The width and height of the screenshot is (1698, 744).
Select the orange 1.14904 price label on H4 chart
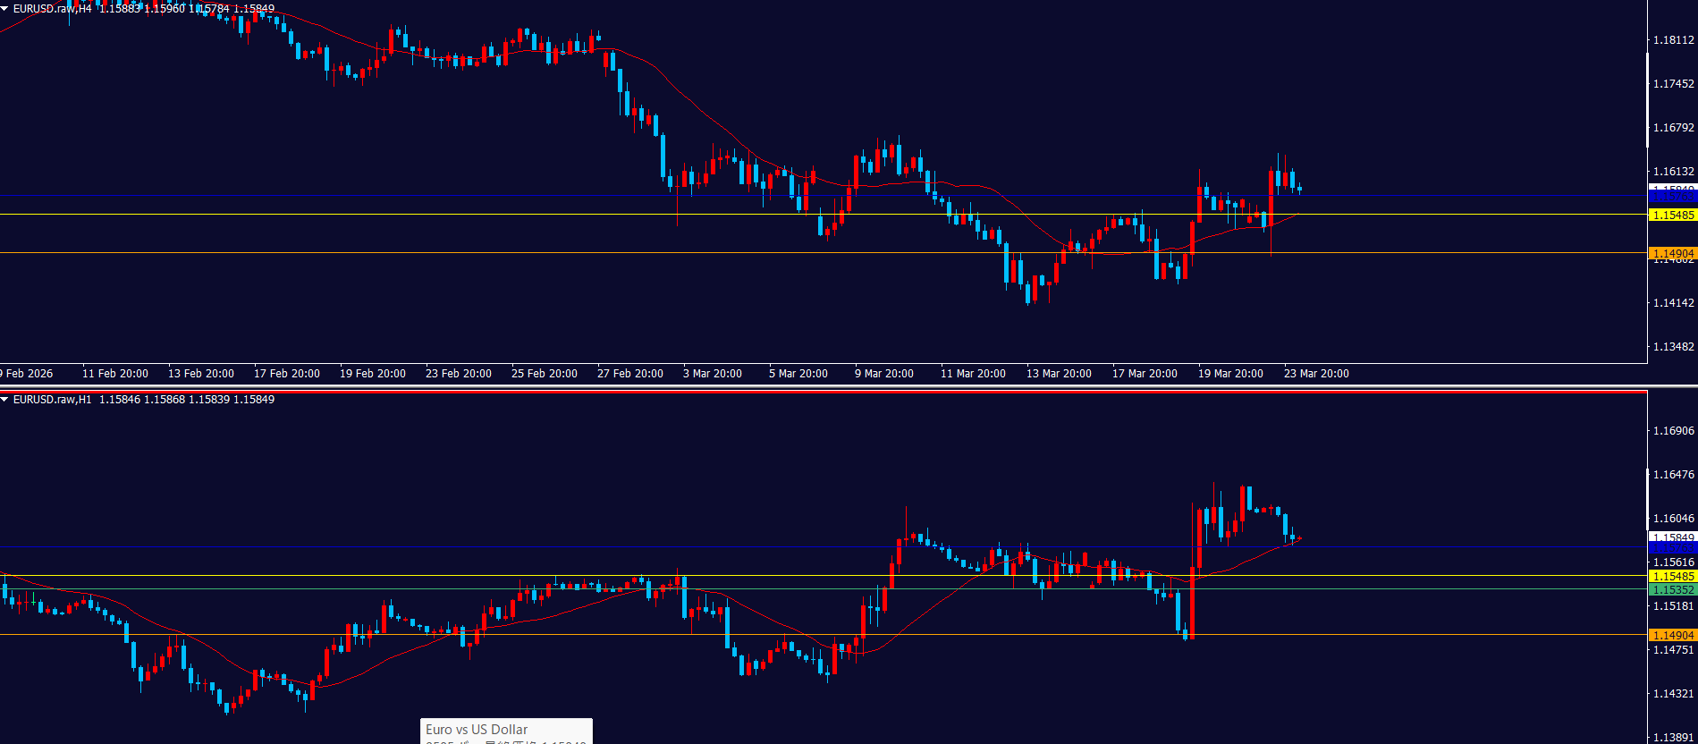pos(1672,254)
